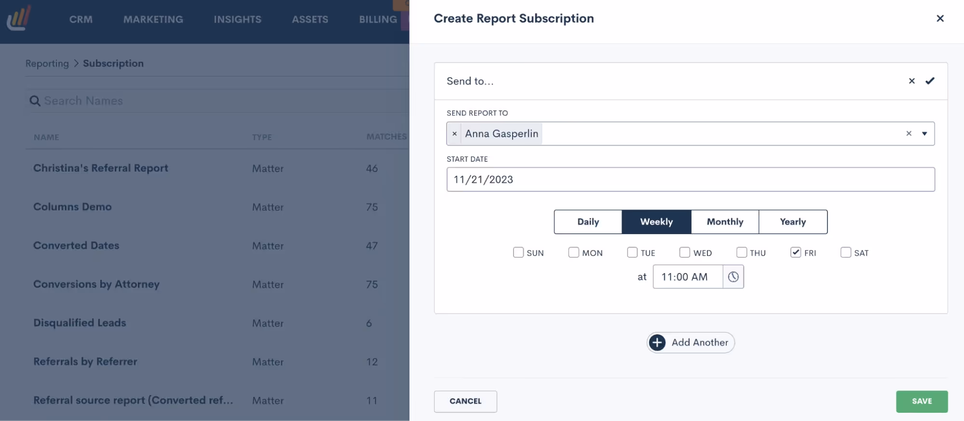Check the MON checkbox
The image size is (964, 421).
(x=573, y=252)
